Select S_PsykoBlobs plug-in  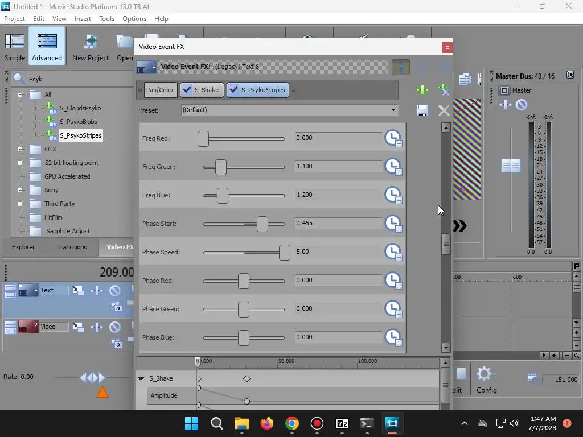pyautogui.click(x=79, y=122)
